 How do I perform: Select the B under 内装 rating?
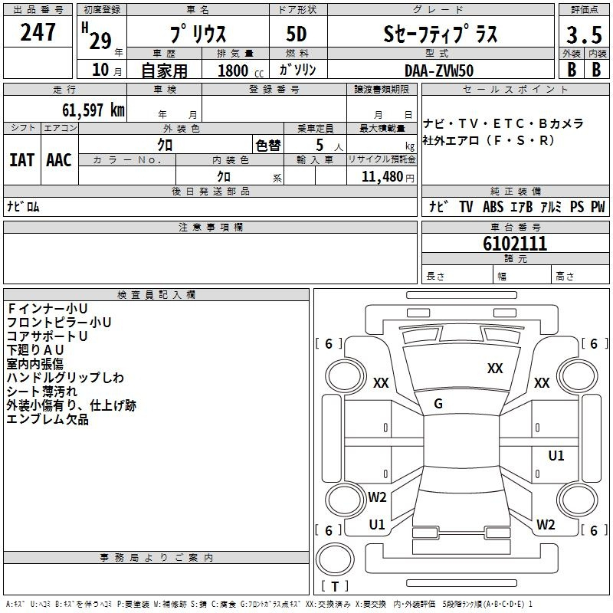(596, 70)
